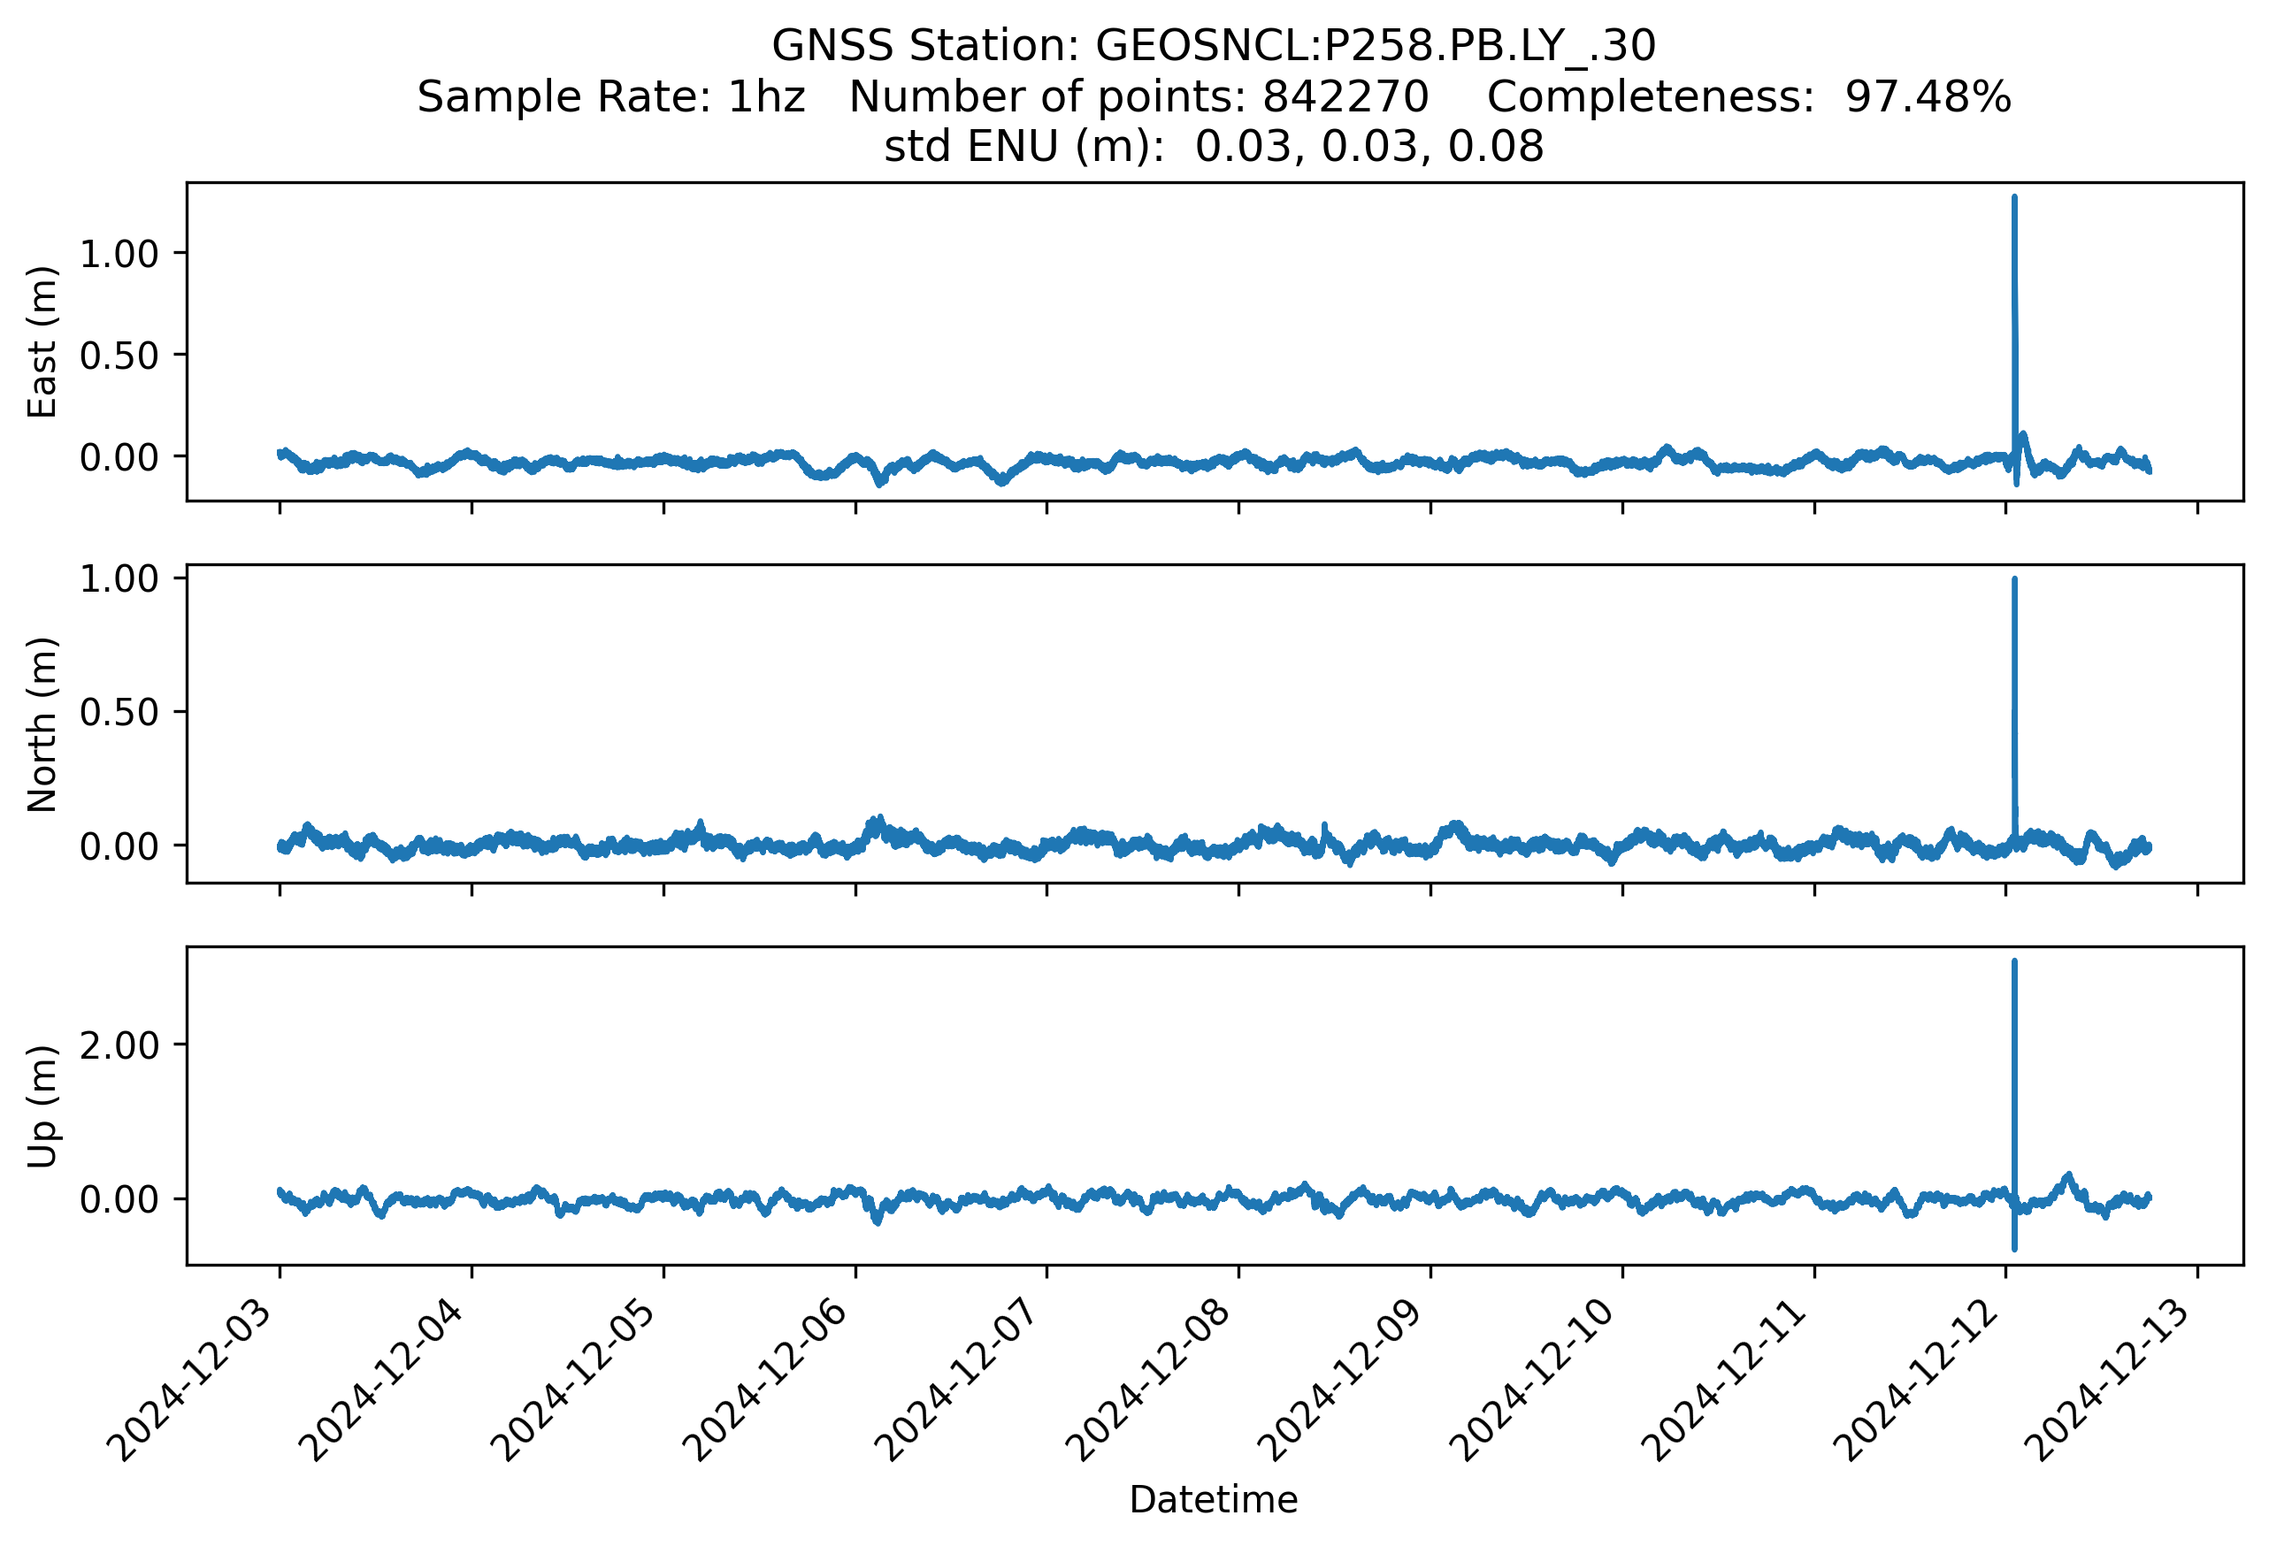2269x1546 pixels.
Task: Click the Completeness 97.48% text
Action: point(1749,96)
